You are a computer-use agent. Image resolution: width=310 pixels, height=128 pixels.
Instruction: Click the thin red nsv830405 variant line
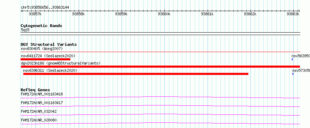point(160,52)
